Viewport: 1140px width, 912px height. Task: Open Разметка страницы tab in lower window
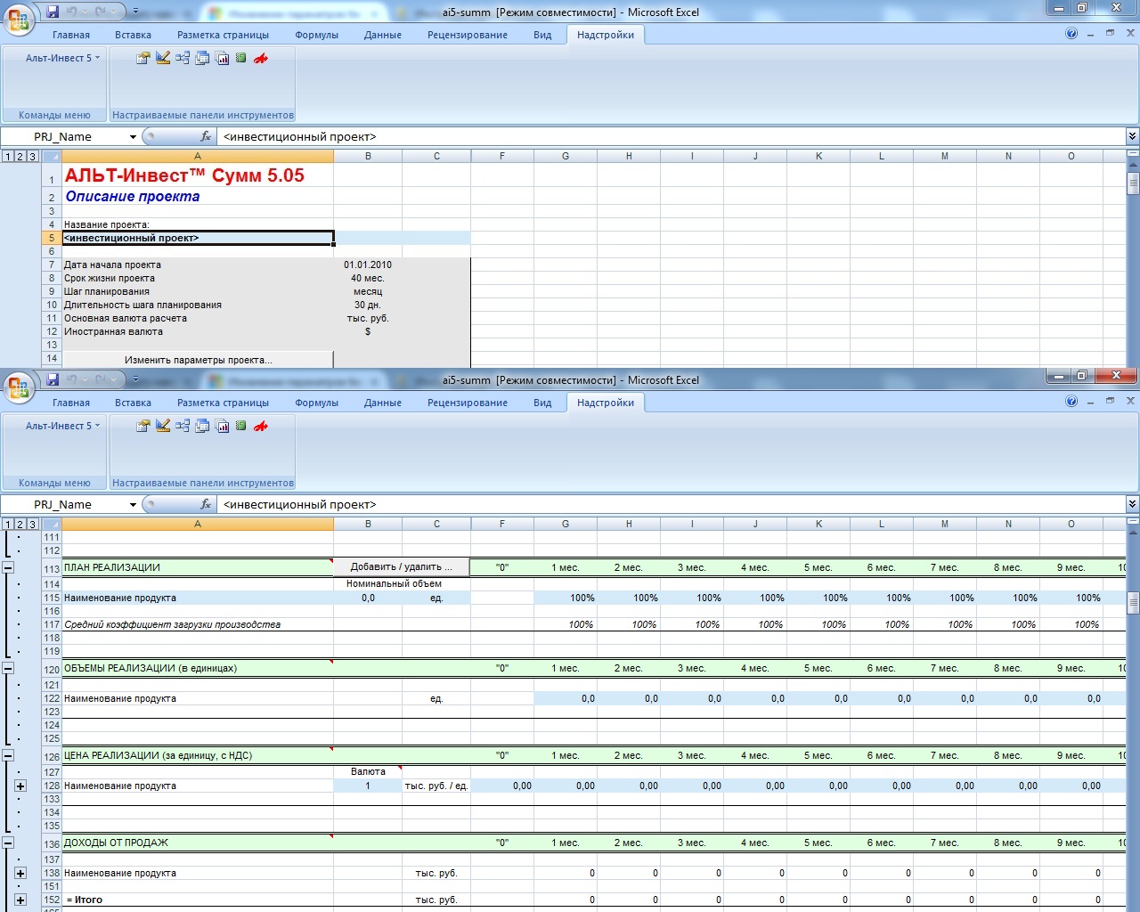pyautogui.click(x=223, y=403)
